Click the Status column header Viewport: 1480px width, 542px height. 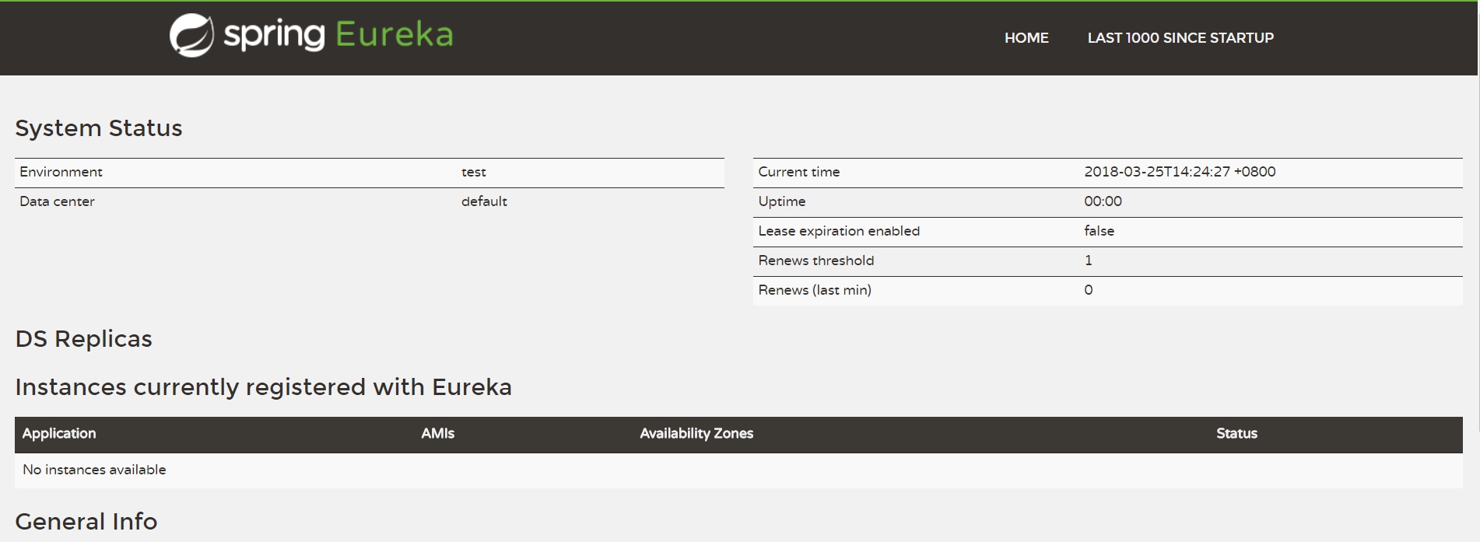pos(1237,434)
